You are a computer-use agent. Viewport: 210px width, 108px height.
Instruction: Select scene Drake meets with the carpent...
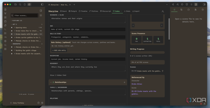pos(27,54)
